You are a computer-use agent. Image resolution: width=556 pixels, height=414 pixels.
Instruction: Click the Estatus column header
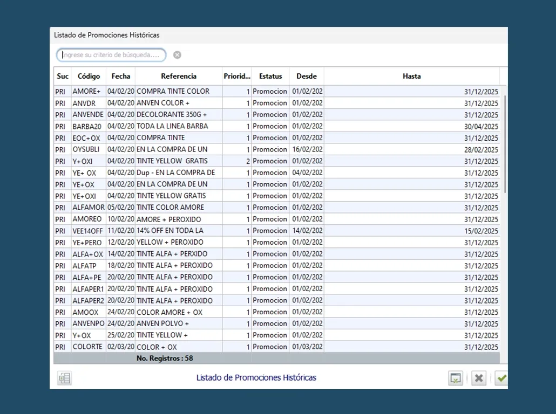pos(270,77)
